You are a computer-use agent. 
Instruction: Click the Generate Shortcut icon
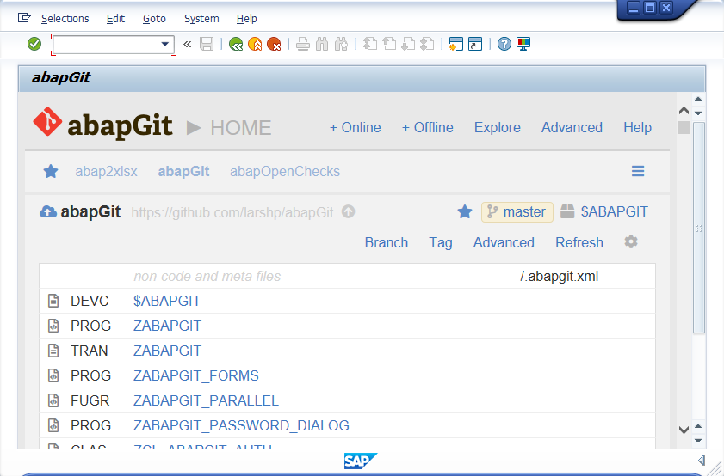point(475,44)
